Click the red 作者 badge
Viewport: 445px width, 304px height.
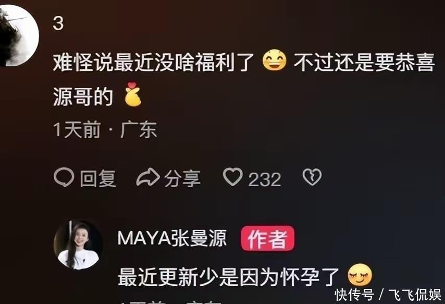point(267,238)
